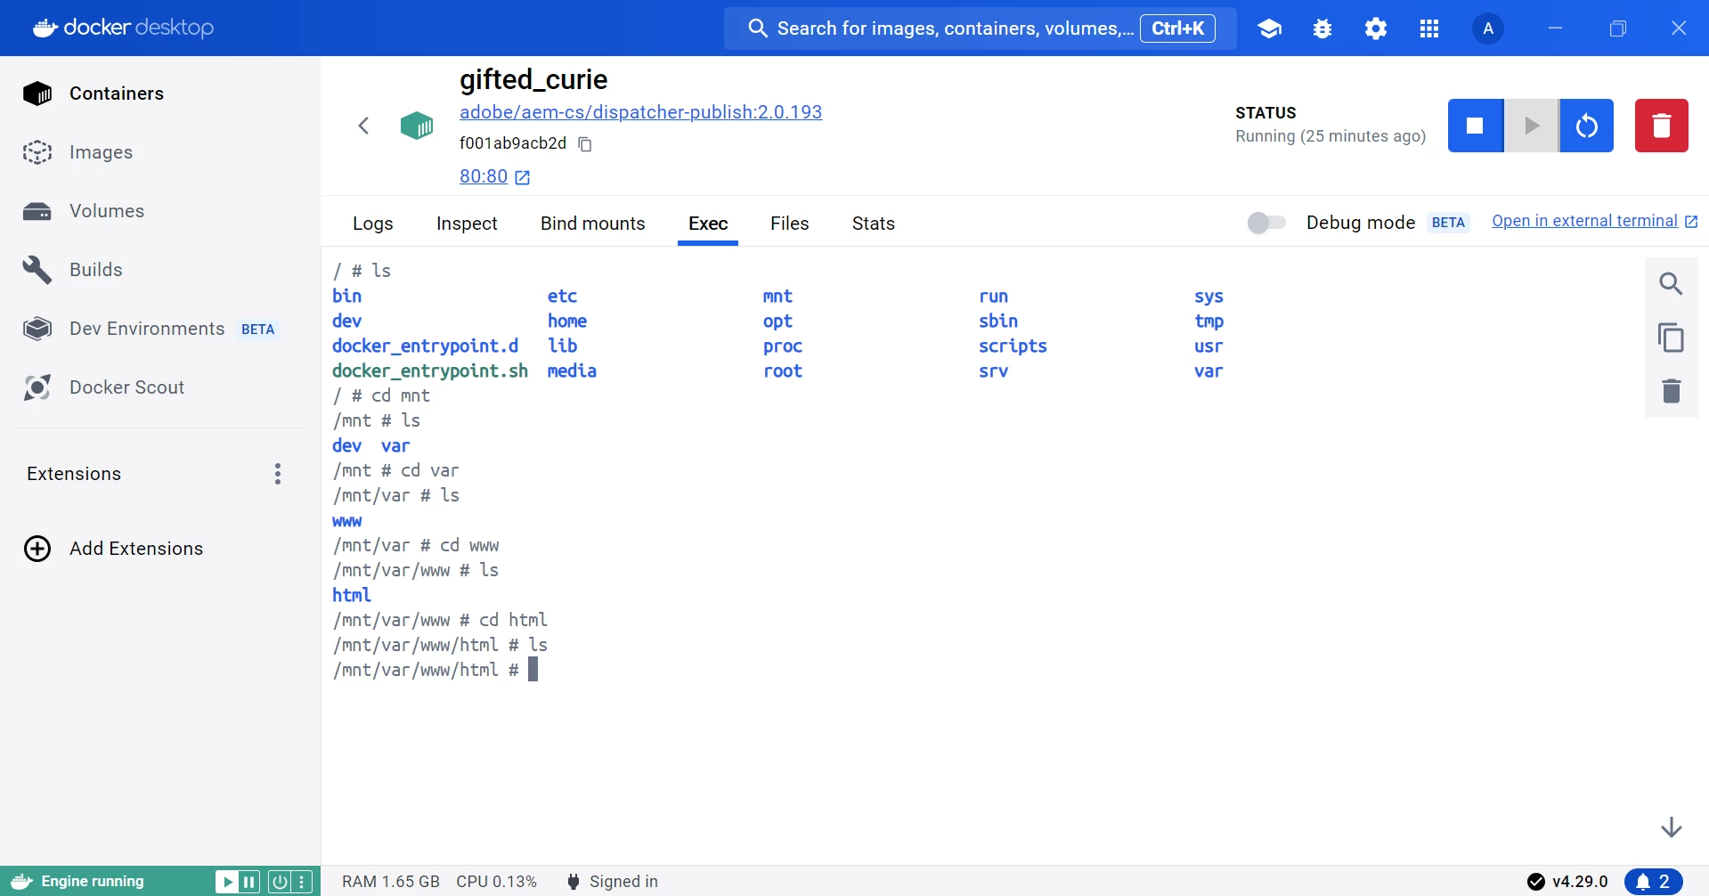Click the container cube icon beside gifted_curie

pos(417,126)
